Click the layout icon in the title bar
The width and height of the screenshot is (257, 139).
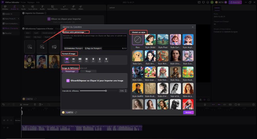coord(199,2)
